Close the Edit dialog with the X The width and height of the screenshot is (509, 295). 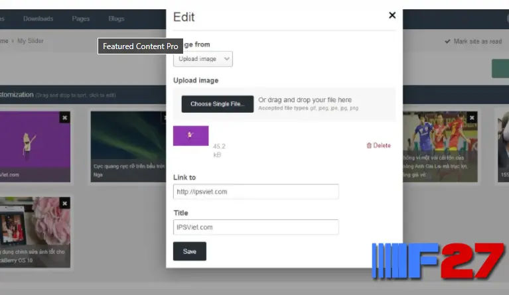(392, 15)
